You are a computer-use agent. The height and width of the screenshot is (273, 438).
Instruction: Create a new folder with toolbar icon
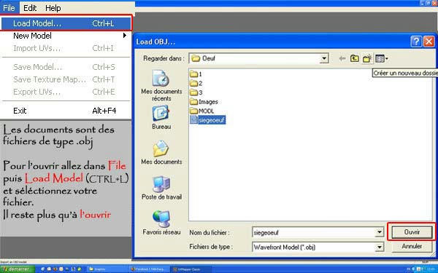(x=366, y=58)
